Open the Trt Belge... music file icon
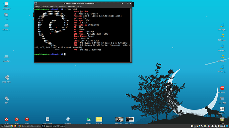Image resolution: width=229 pixels, height=128 pixels. [x=222, y=25]
